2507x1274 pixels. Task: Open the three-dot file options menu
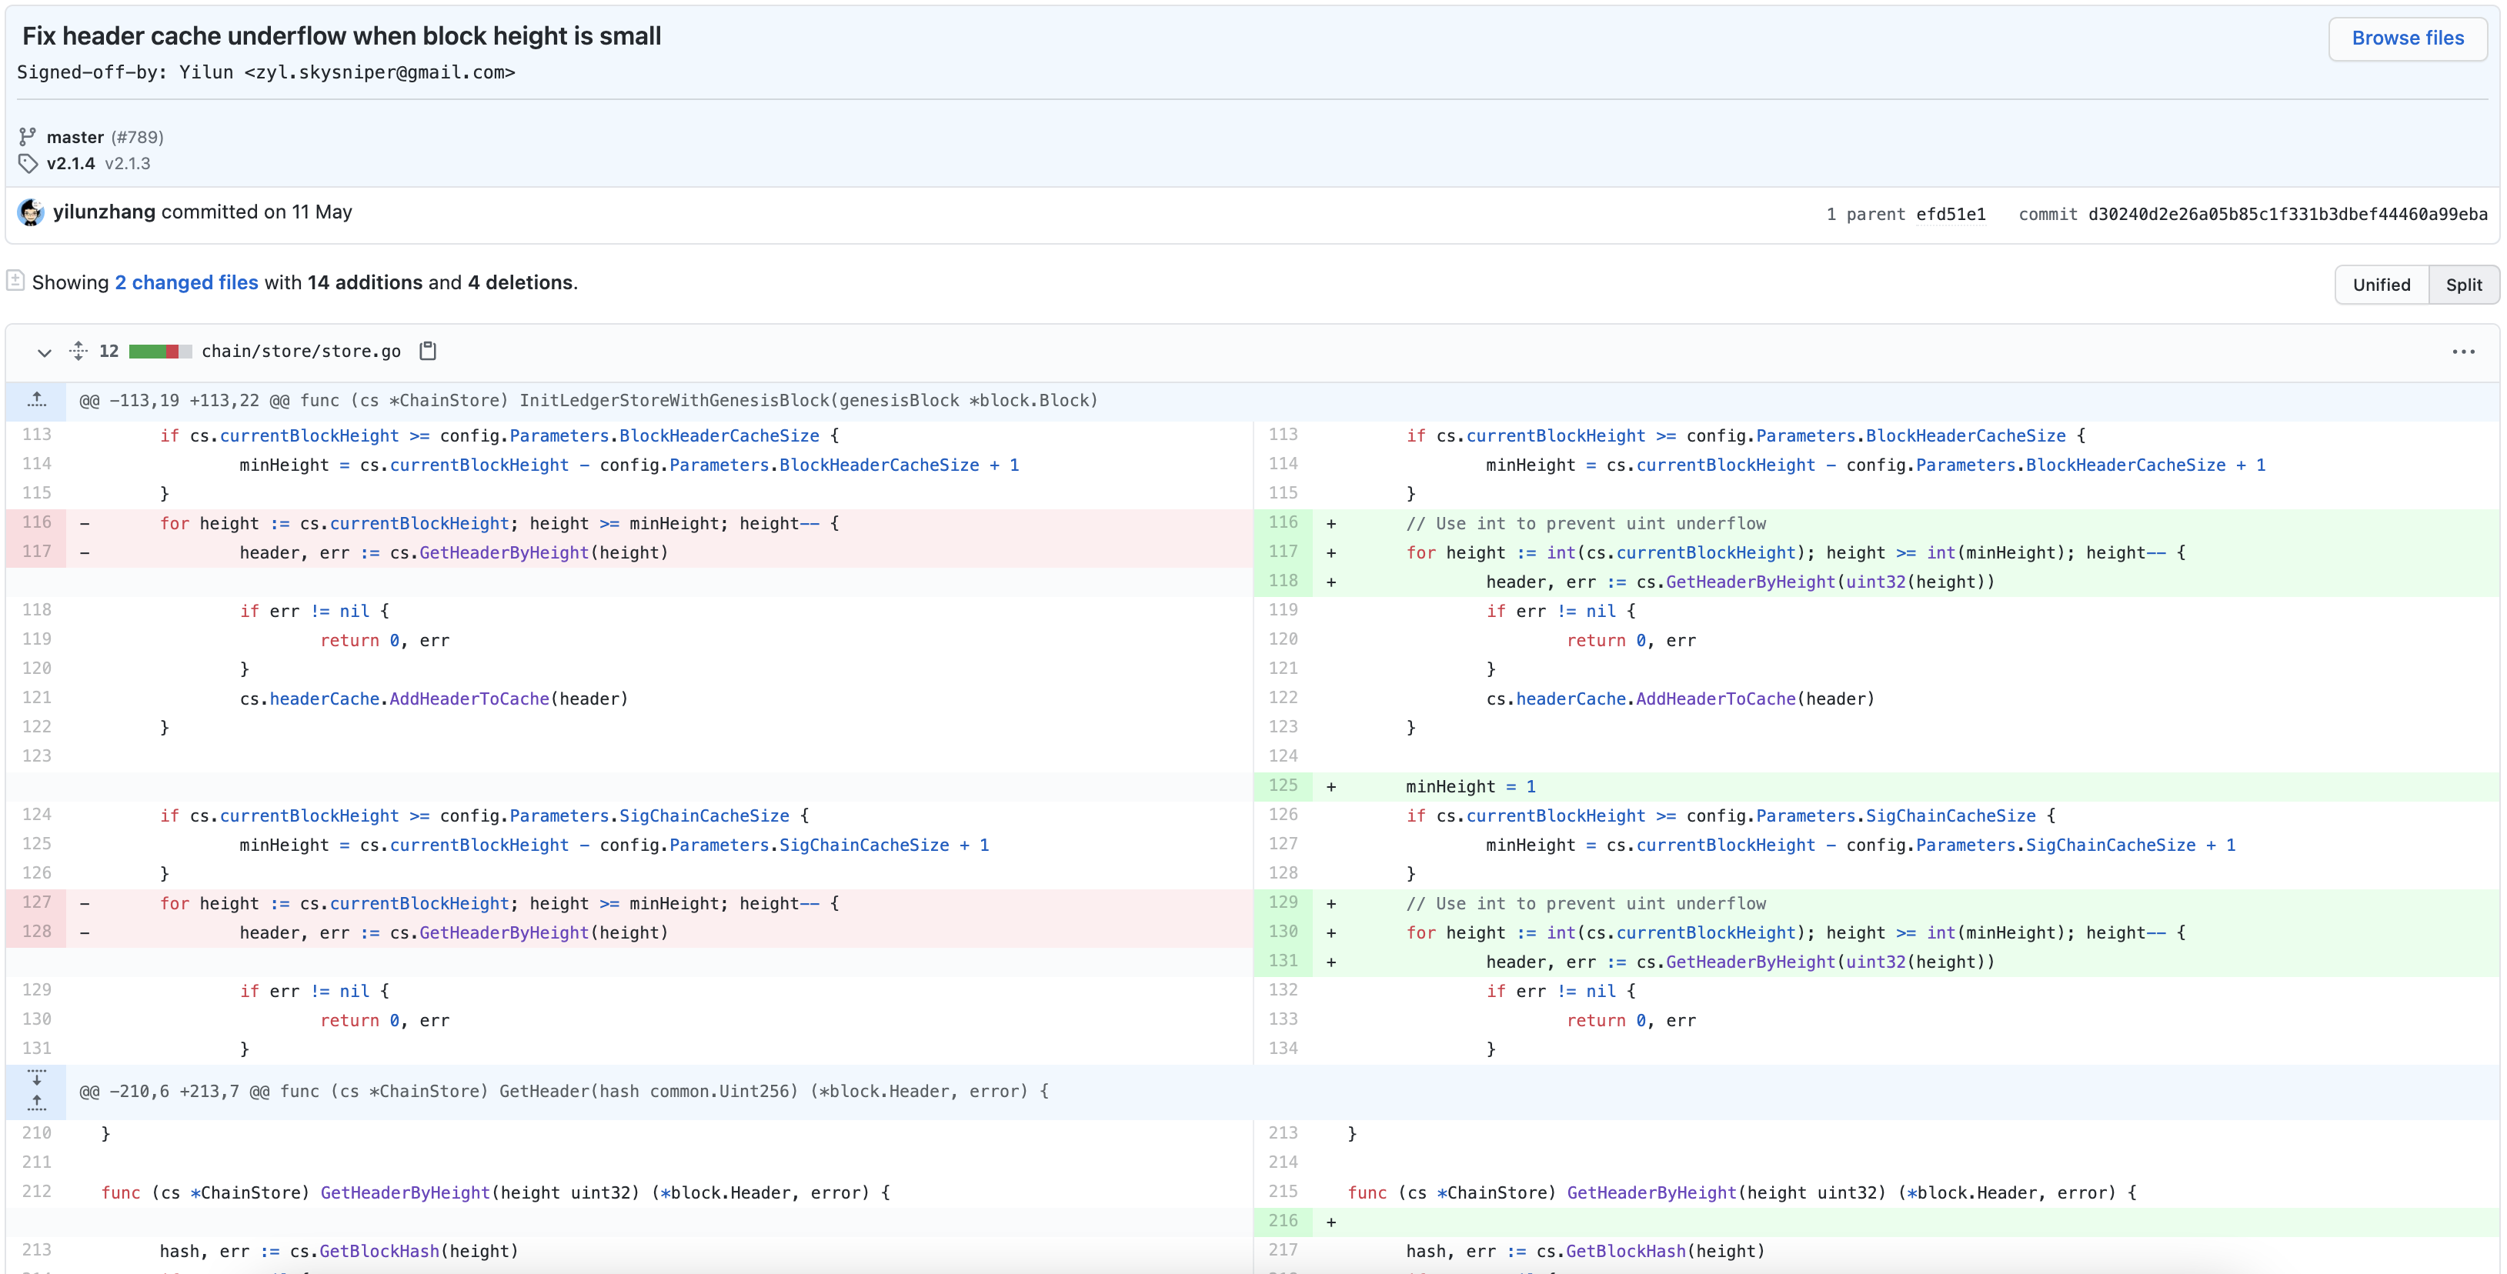pos(2462,352)
